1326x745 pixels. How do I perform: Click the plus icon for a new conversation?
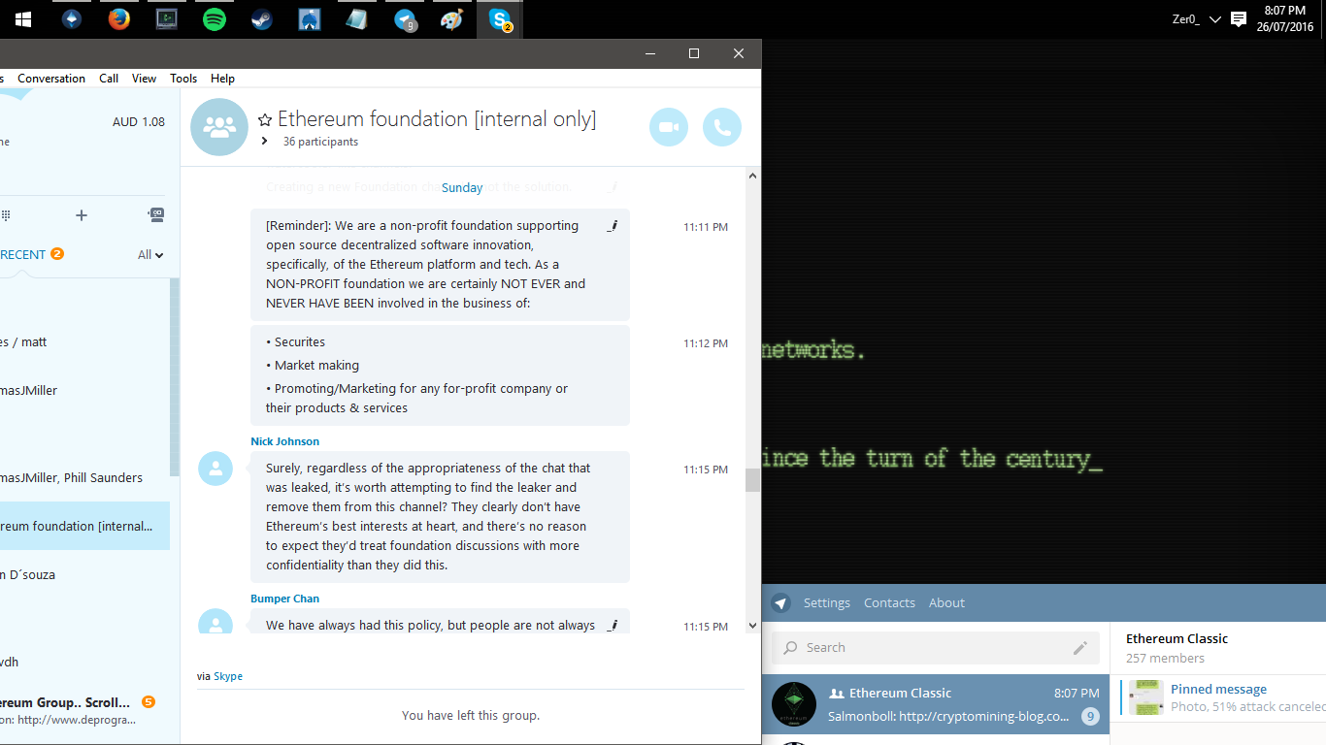82,215
